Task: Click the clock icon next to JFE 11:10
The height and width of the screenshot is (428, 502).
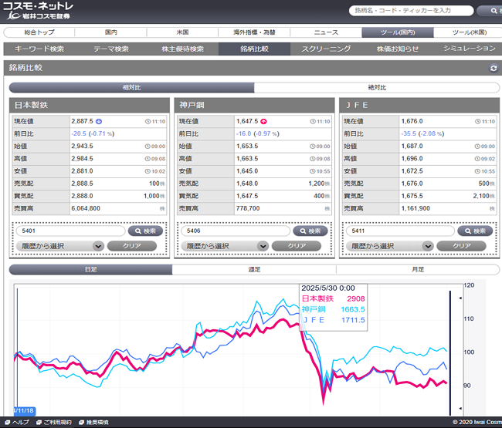Action: coord(477,122)
